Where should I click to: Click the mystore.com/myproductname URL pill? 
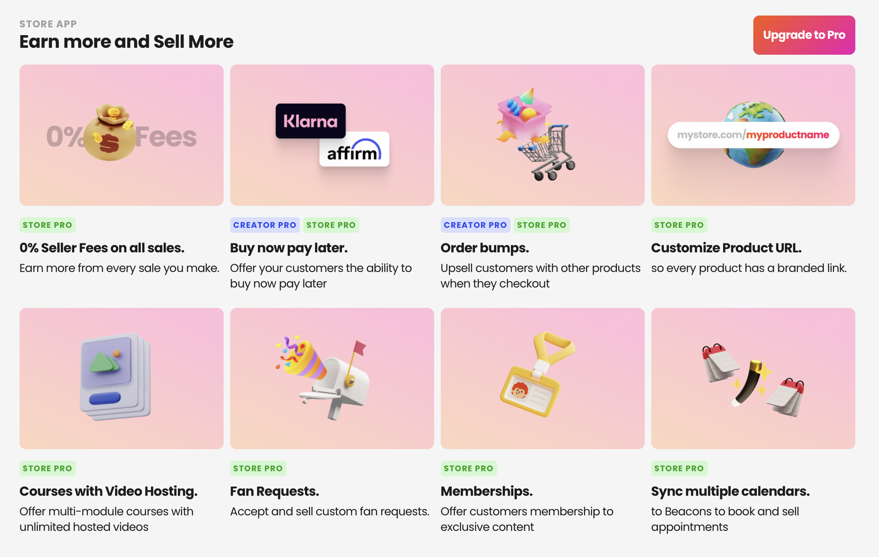click(x=753, y=135)
